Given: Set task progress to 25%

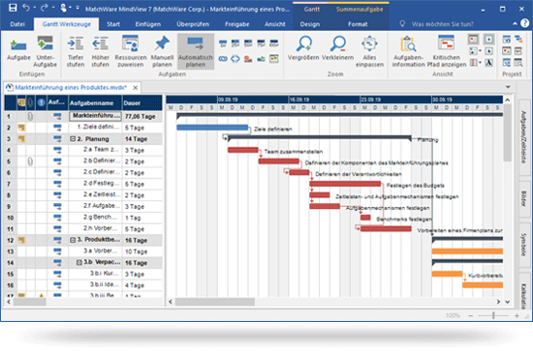Looking at the screenshot, I should pyautogui.click(x=235, y=44).
